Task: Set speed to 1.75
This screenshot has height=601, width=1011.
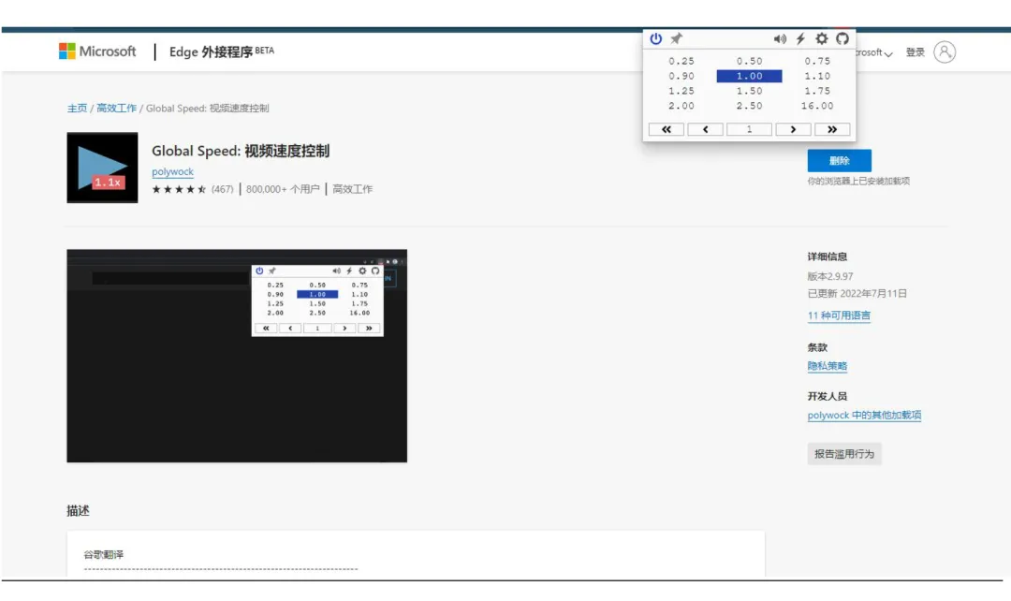Action: [x=817, y=91]
